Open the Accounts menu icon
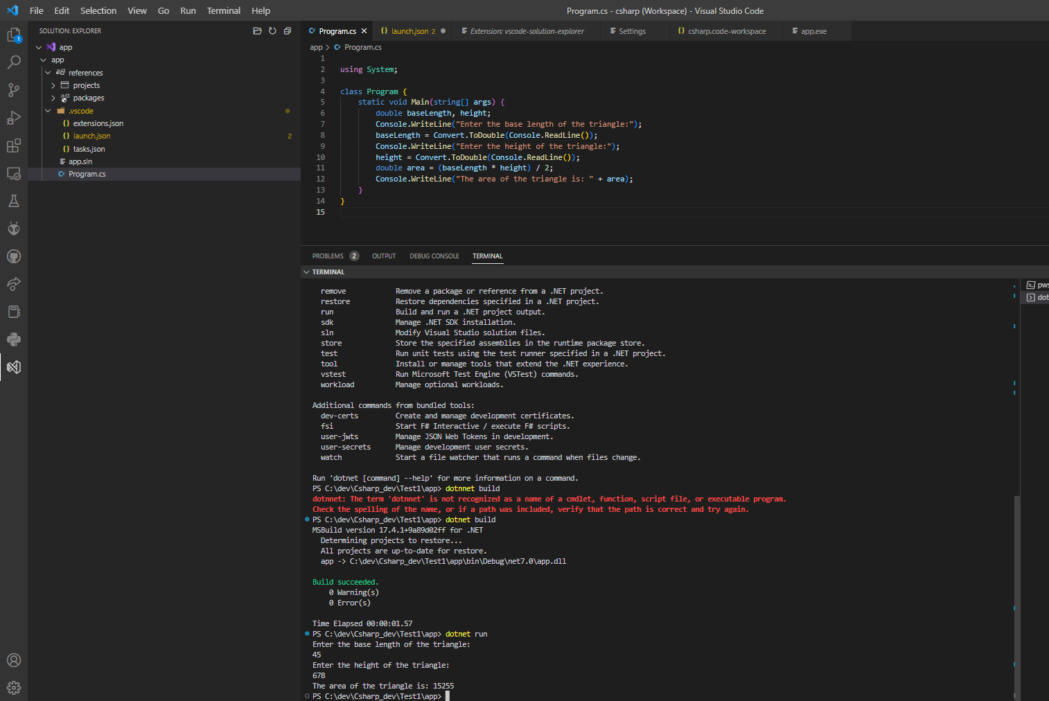This screenshot has height=701, width=1049. [14, 660]
